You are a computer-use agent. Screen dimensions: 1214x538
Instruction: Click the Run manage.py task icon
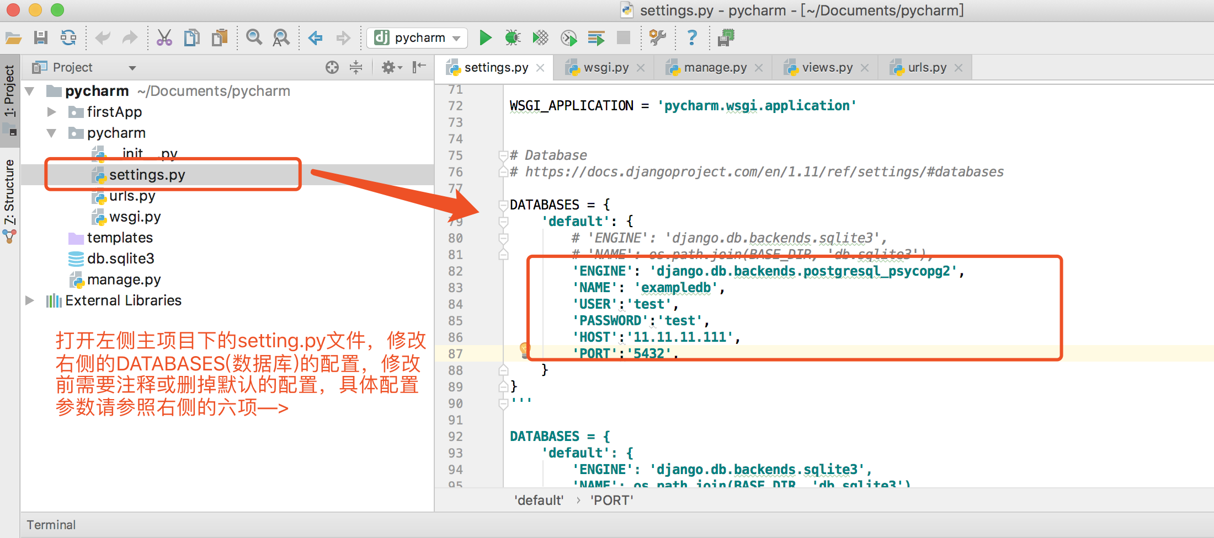596,38
